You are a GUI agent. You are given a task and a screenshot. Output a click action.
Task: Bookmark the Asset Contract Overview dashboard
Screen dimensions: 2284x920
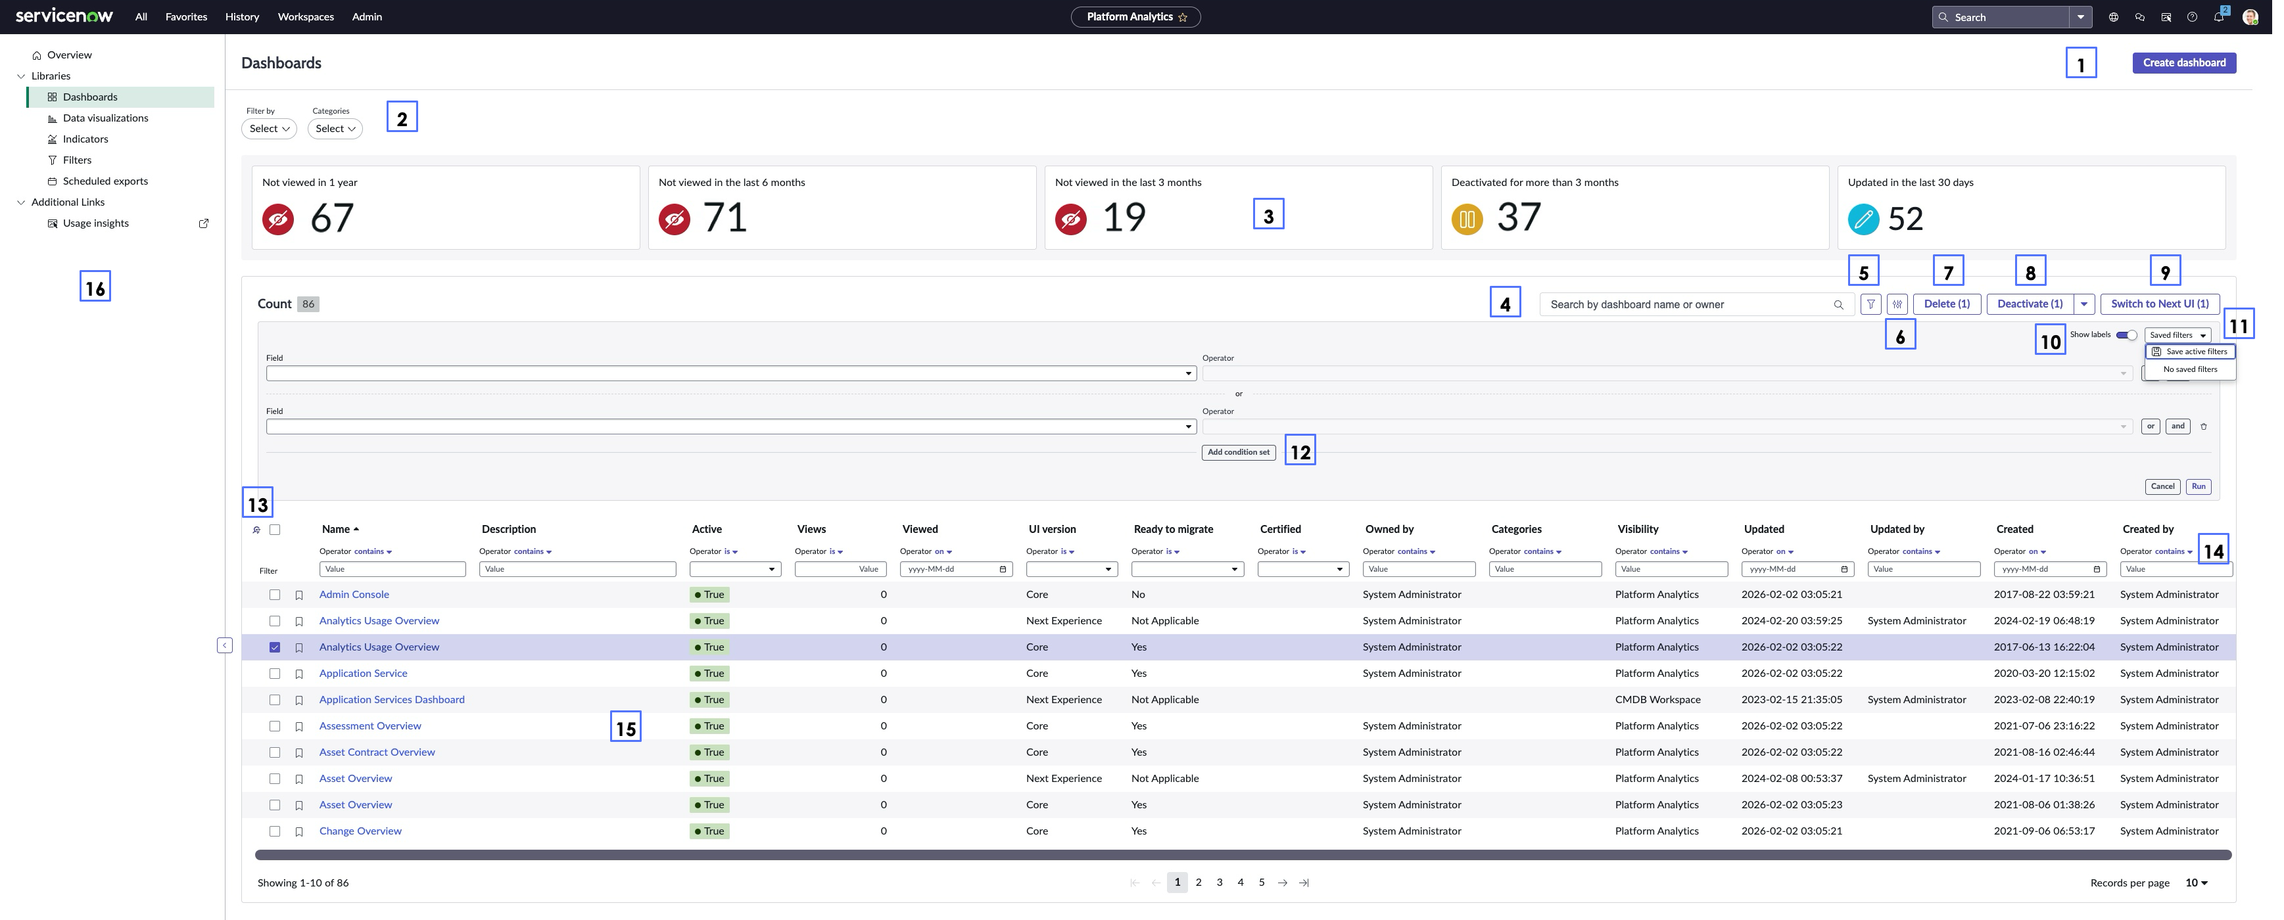point(298,753)
